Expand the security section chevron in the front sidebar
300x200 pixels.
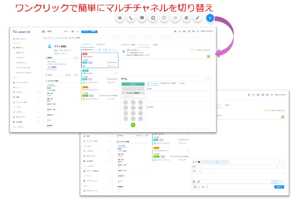pyautogui.click(x=38, y=116)
